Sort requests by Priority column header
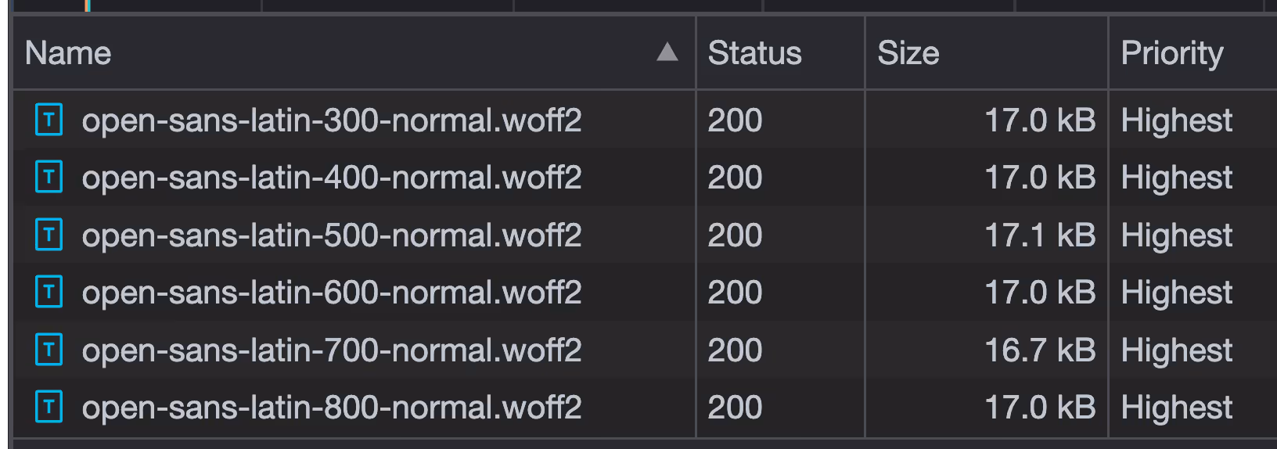The height and width of the screenshot is (449, 1277). pos(1171,53)
